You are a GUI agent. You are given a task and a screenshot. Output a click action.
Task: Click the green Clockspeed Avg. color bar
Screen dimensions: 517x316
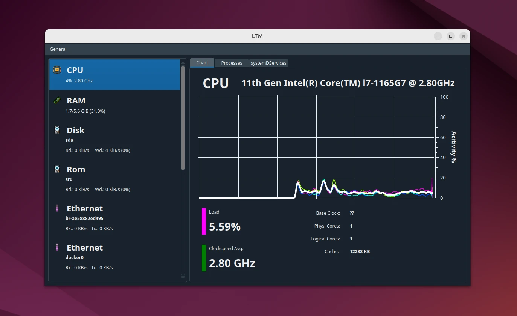coord(204,258)
